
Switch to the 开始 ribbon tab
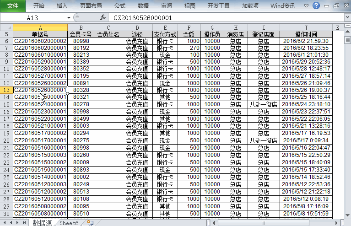pyautogui.click(x=39, y=5)
